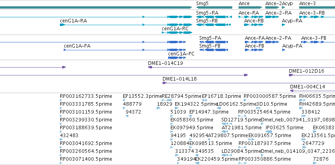Select the EK097949.5prime EST label
The width and height of the screenshot is (335, 165).
[x=192, y=128]
